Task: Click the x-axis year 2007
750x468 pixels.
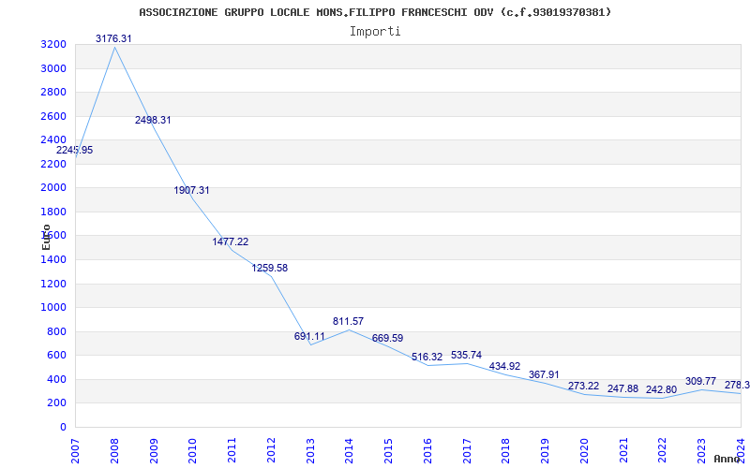Action: click(75, 450)
